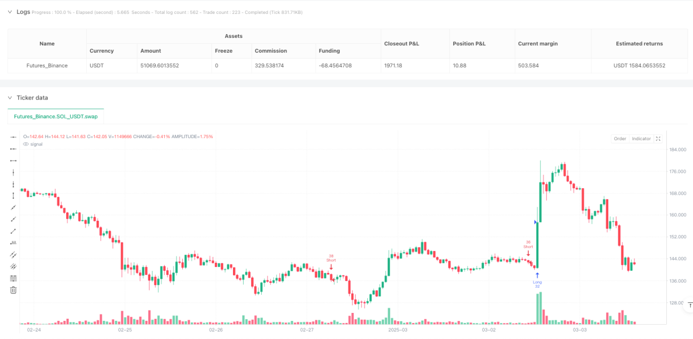The width and height of the screenshot is (693, 339).
Task: Click the Closeout P&L column header
Action: 401,44
